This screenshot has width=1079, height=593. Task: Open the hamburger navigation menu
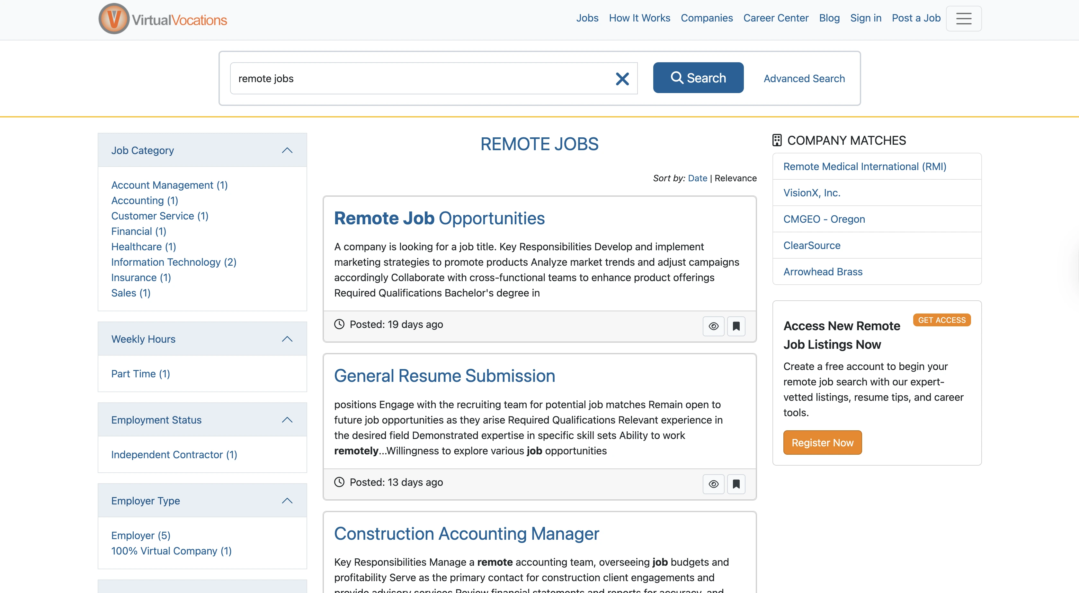point(963,18)
